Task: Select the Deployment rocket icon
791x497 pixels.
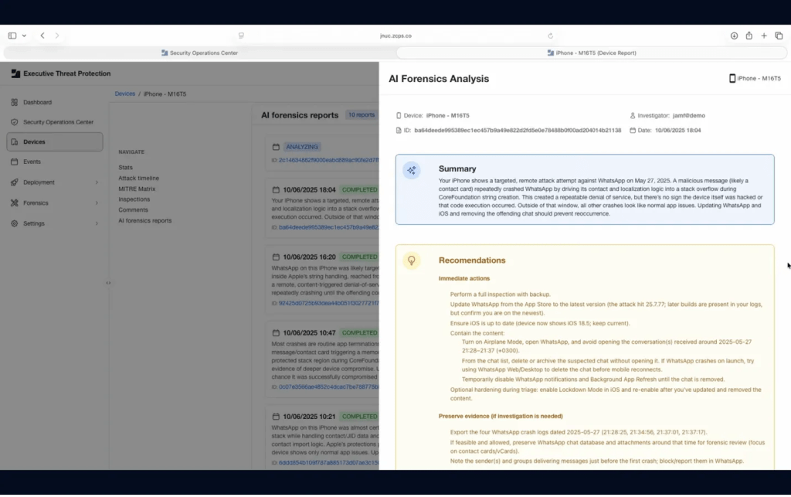Action: 15,182
